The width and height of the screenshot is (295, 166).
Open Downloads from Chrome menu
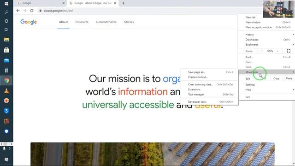point(266,40)
